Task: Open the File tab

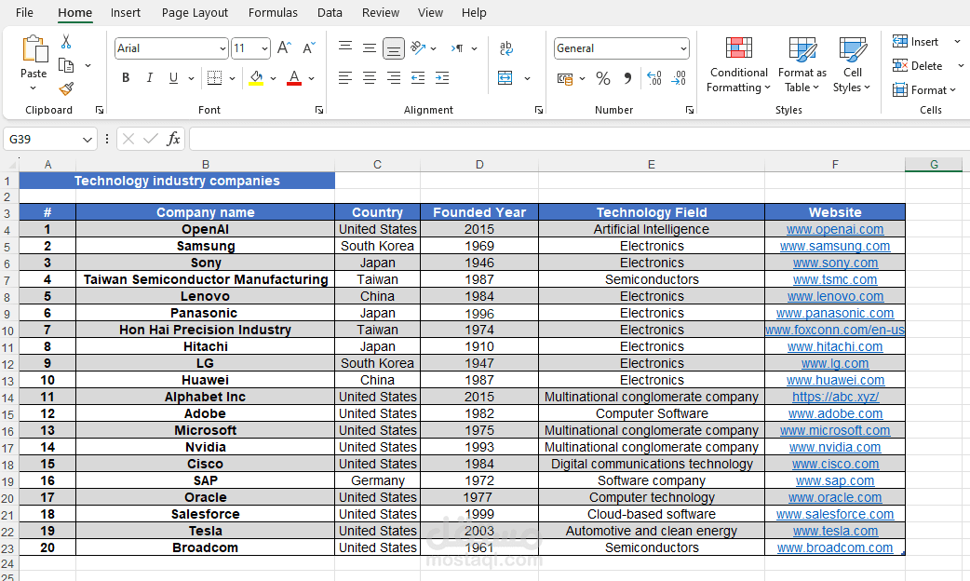Action: [x=24, y=12]
